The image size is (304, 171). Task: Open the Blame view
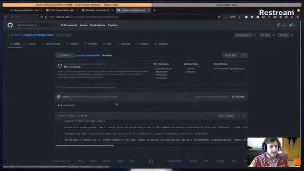tap(230, 116)
